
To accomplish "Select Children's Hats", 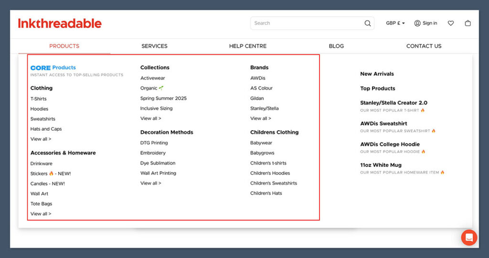I will coord(266,193).
